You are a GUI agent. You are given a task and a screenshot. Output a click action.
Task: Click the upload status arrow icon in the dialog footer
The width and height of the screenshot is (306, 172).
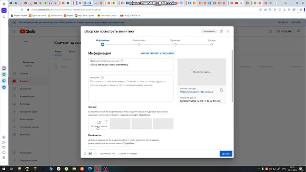pyautogui.click(x=85, y=154)
